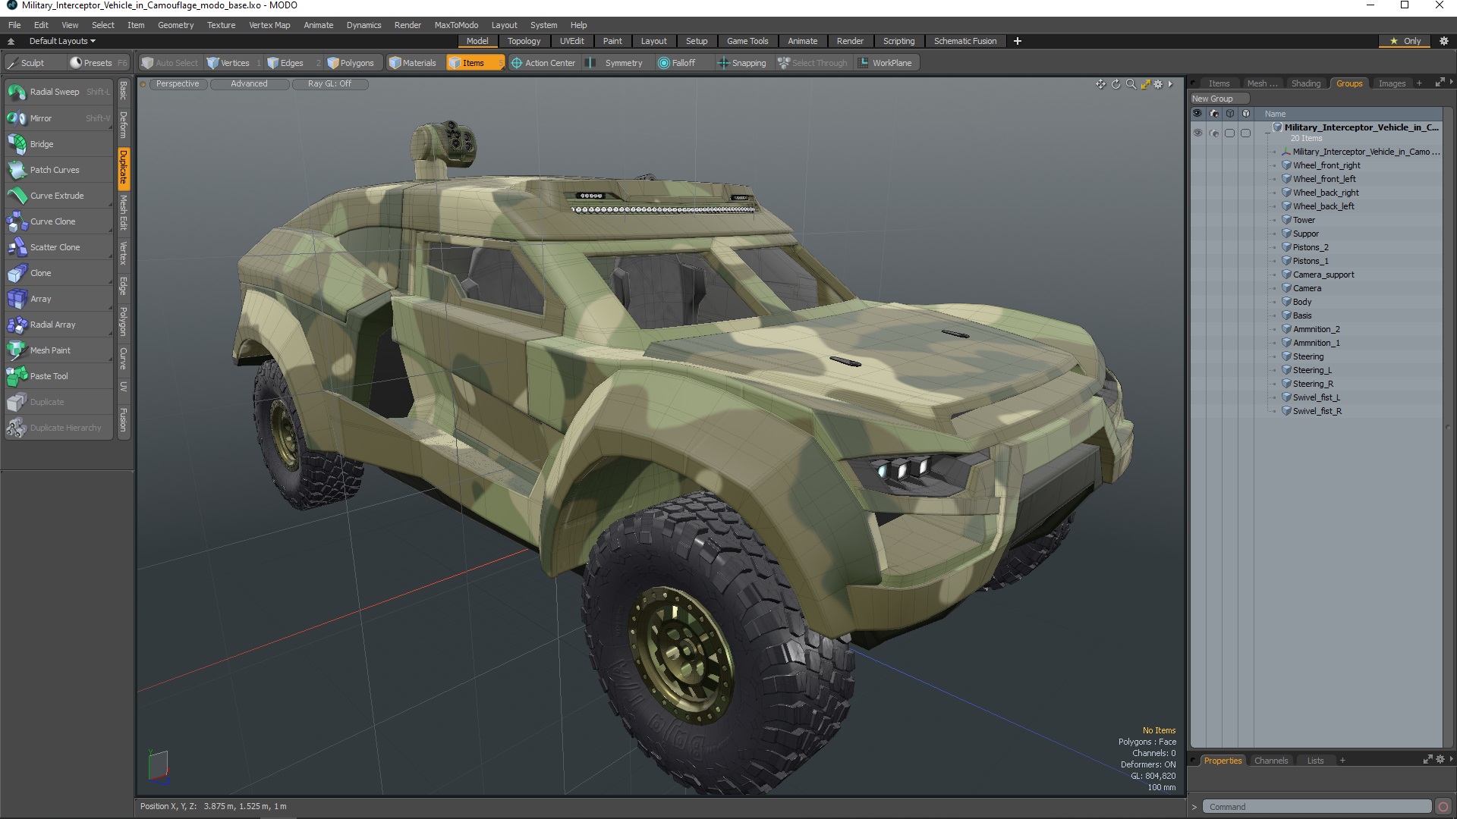This screenshot has height=819, width=1457.
Task: Open the Action Center options
Action: click(x=544, y=63)
